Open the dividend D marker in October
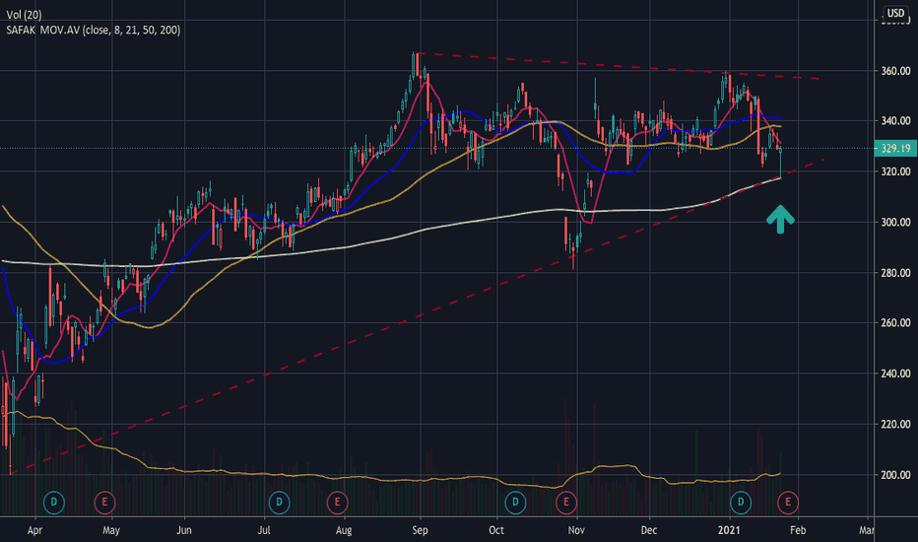 pyautogui.click(x=515, y=503)
